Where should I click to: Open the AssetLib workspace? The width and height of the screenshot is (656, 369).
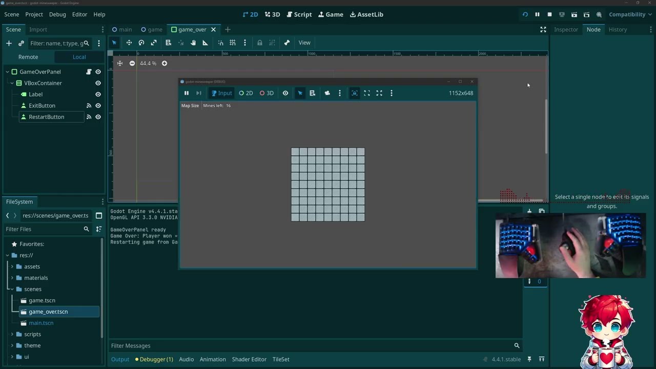[x=366, y=14]
